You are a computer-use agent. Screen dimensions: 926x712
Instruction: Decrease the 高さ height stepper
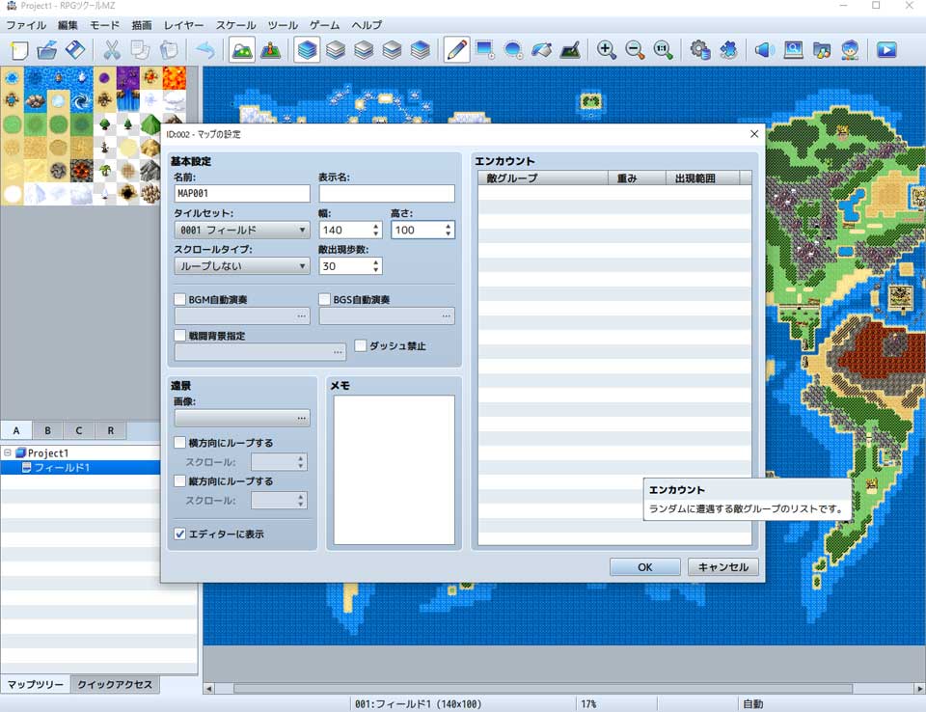pyautogui.click(x=449, y=234)
